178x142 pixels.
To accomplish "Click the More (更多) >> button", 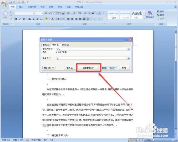I will pyautogui.click(x=49, y=68).
